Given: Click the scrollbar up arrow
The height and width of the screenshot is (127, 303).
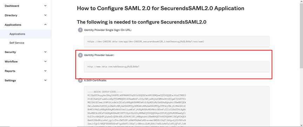Looking at the screenshot, I should coord(301,2).
